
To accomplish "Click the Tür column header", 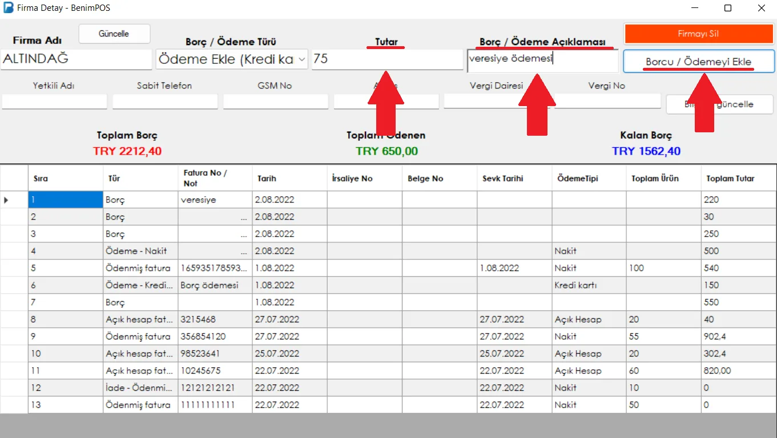I will 140,179.
